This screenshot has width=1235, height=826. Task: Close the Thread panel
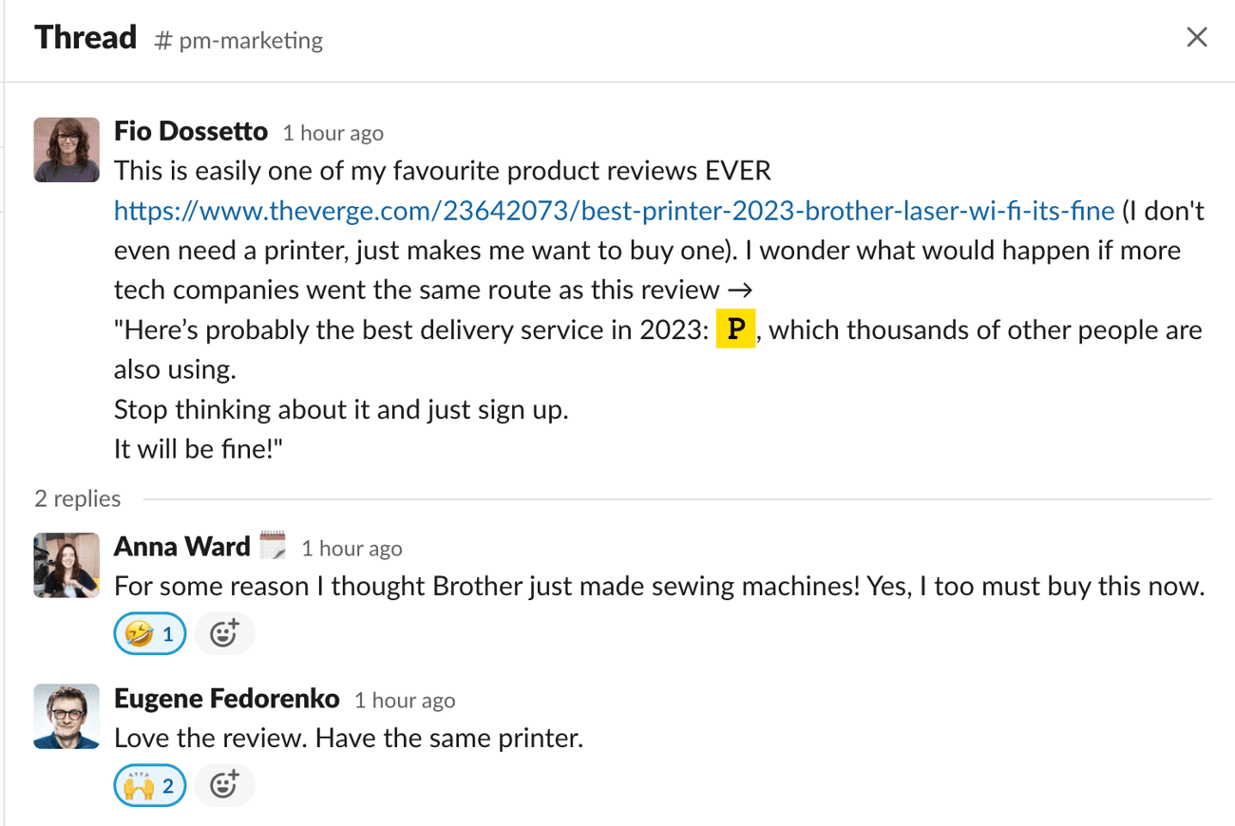click(1197, 38)
